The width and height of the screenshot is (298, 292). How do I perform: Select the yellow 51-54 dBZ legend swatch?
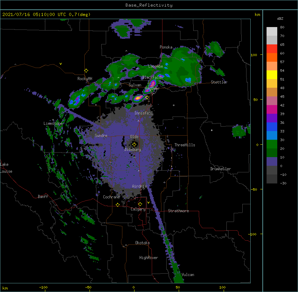click(272, 75)
